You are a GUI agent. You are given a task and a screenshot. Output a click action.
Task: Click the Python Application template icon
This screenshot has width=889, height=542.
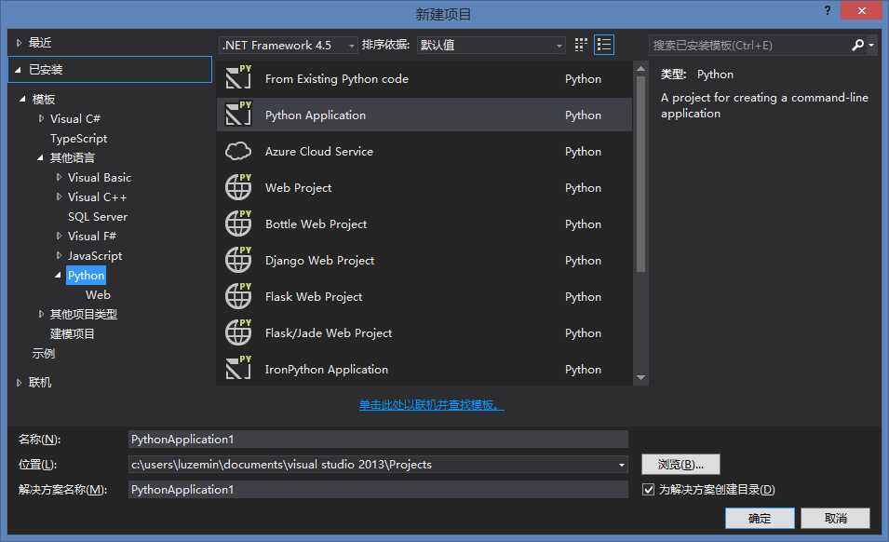(238, 114)
